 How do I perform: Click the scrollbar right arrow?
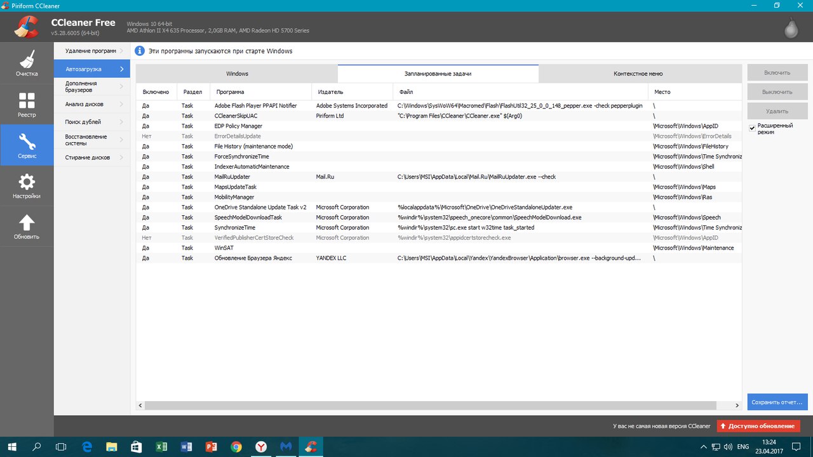tap(737, 405)
